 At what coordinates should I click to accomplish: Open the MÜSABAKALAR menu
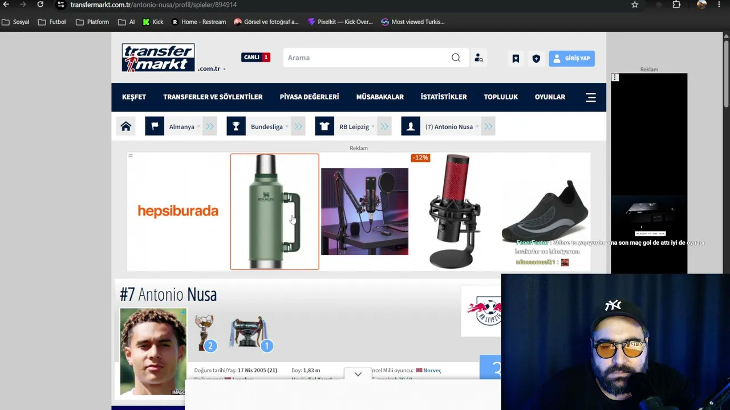(380, 97)
